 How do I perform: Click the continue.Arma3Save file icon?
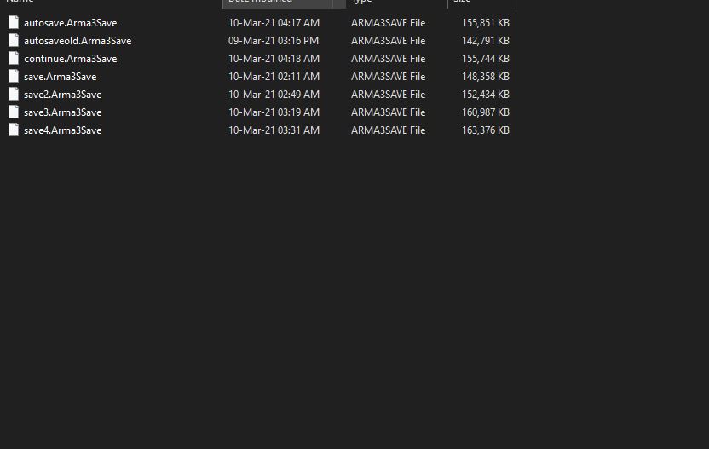(x=13, y=58)
